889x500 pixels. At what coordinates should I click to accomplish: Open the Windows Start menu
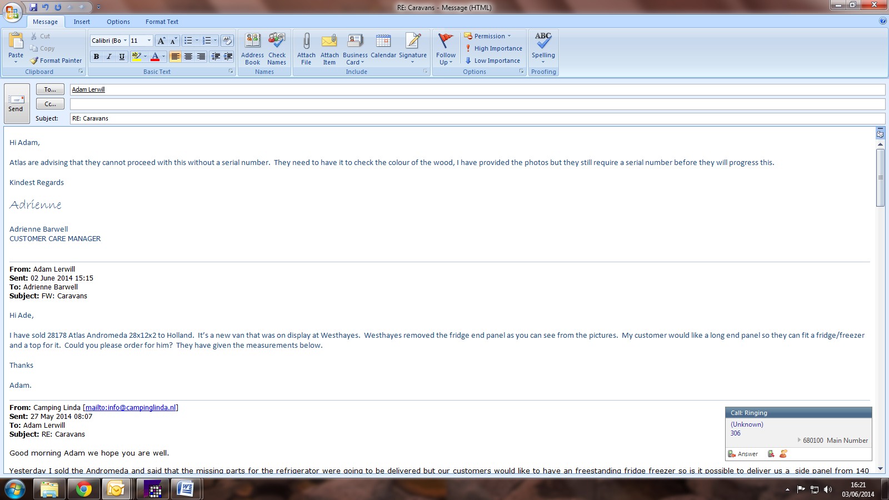click(15, 489)
